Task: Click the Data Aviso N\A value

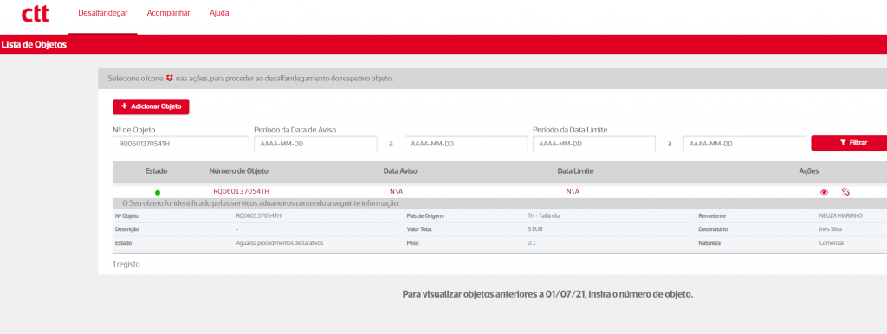Action: point(396,191)
